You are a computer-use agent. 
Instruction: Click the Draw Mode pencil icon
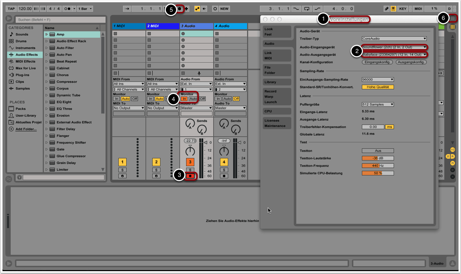tap(387, 9)
